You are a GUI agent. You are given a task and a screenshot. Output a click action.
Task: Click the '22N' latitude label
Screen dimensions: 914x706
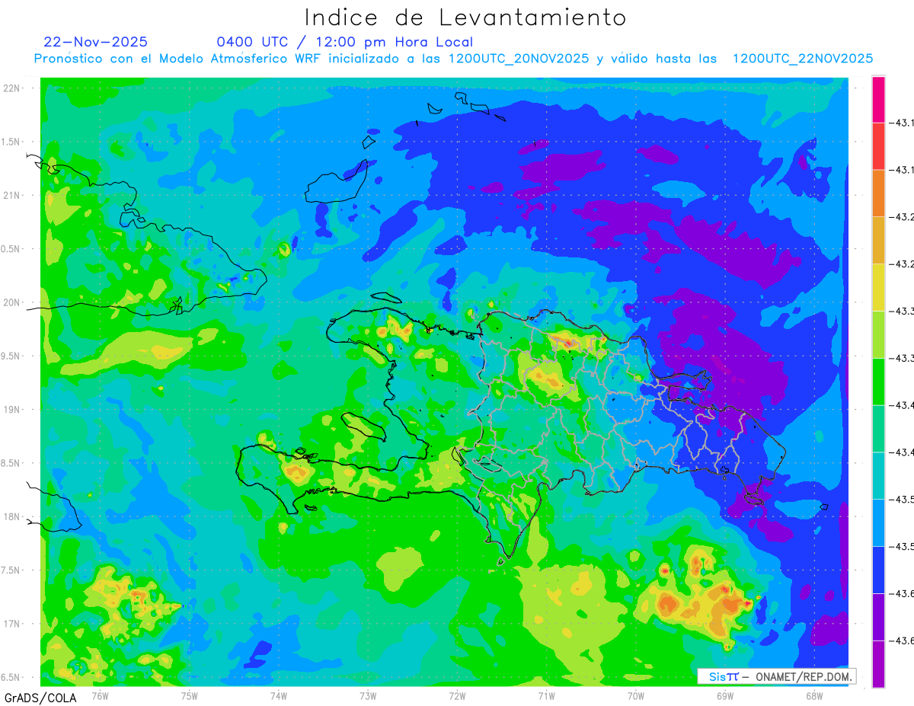(11, 88)
